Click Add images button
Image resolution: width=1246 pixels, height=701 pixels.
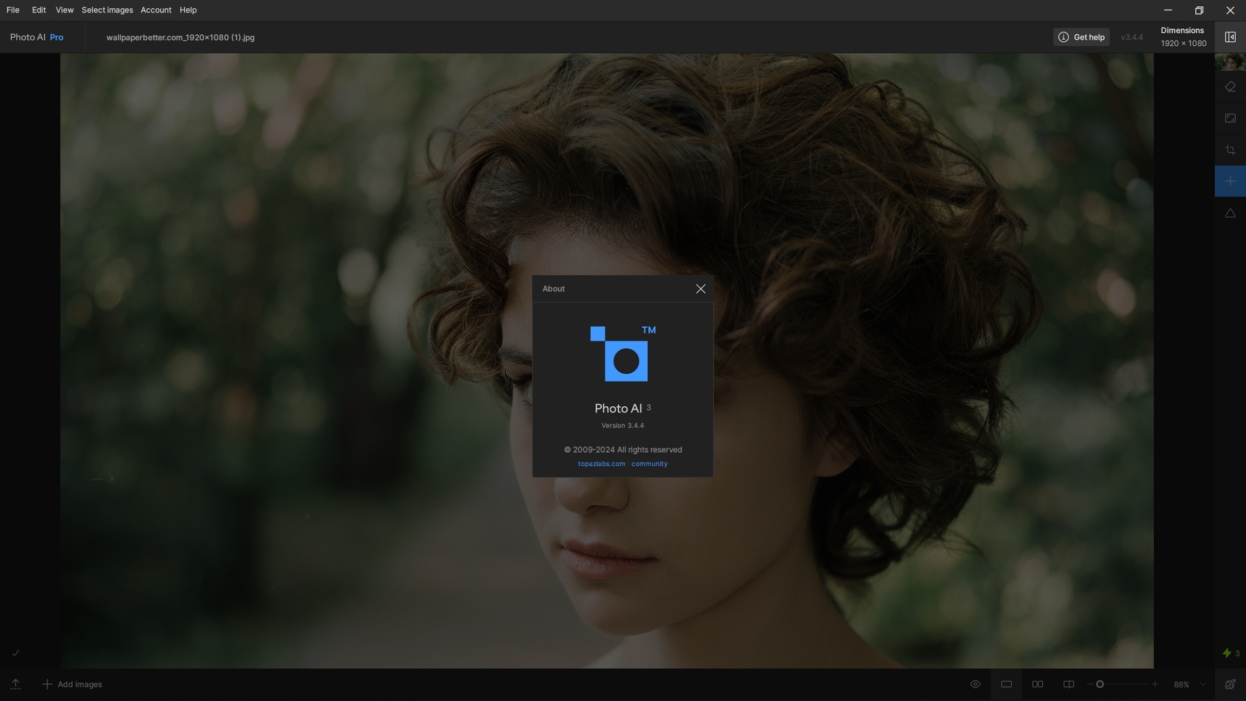[72, 685]
